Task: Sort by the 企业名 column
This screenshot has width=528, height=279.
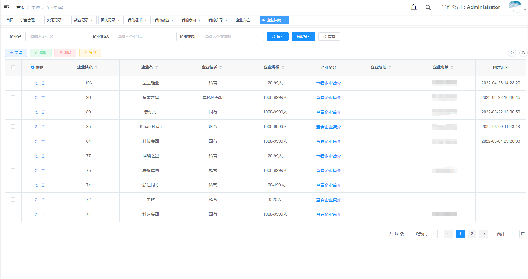Action: pos(157,67)
